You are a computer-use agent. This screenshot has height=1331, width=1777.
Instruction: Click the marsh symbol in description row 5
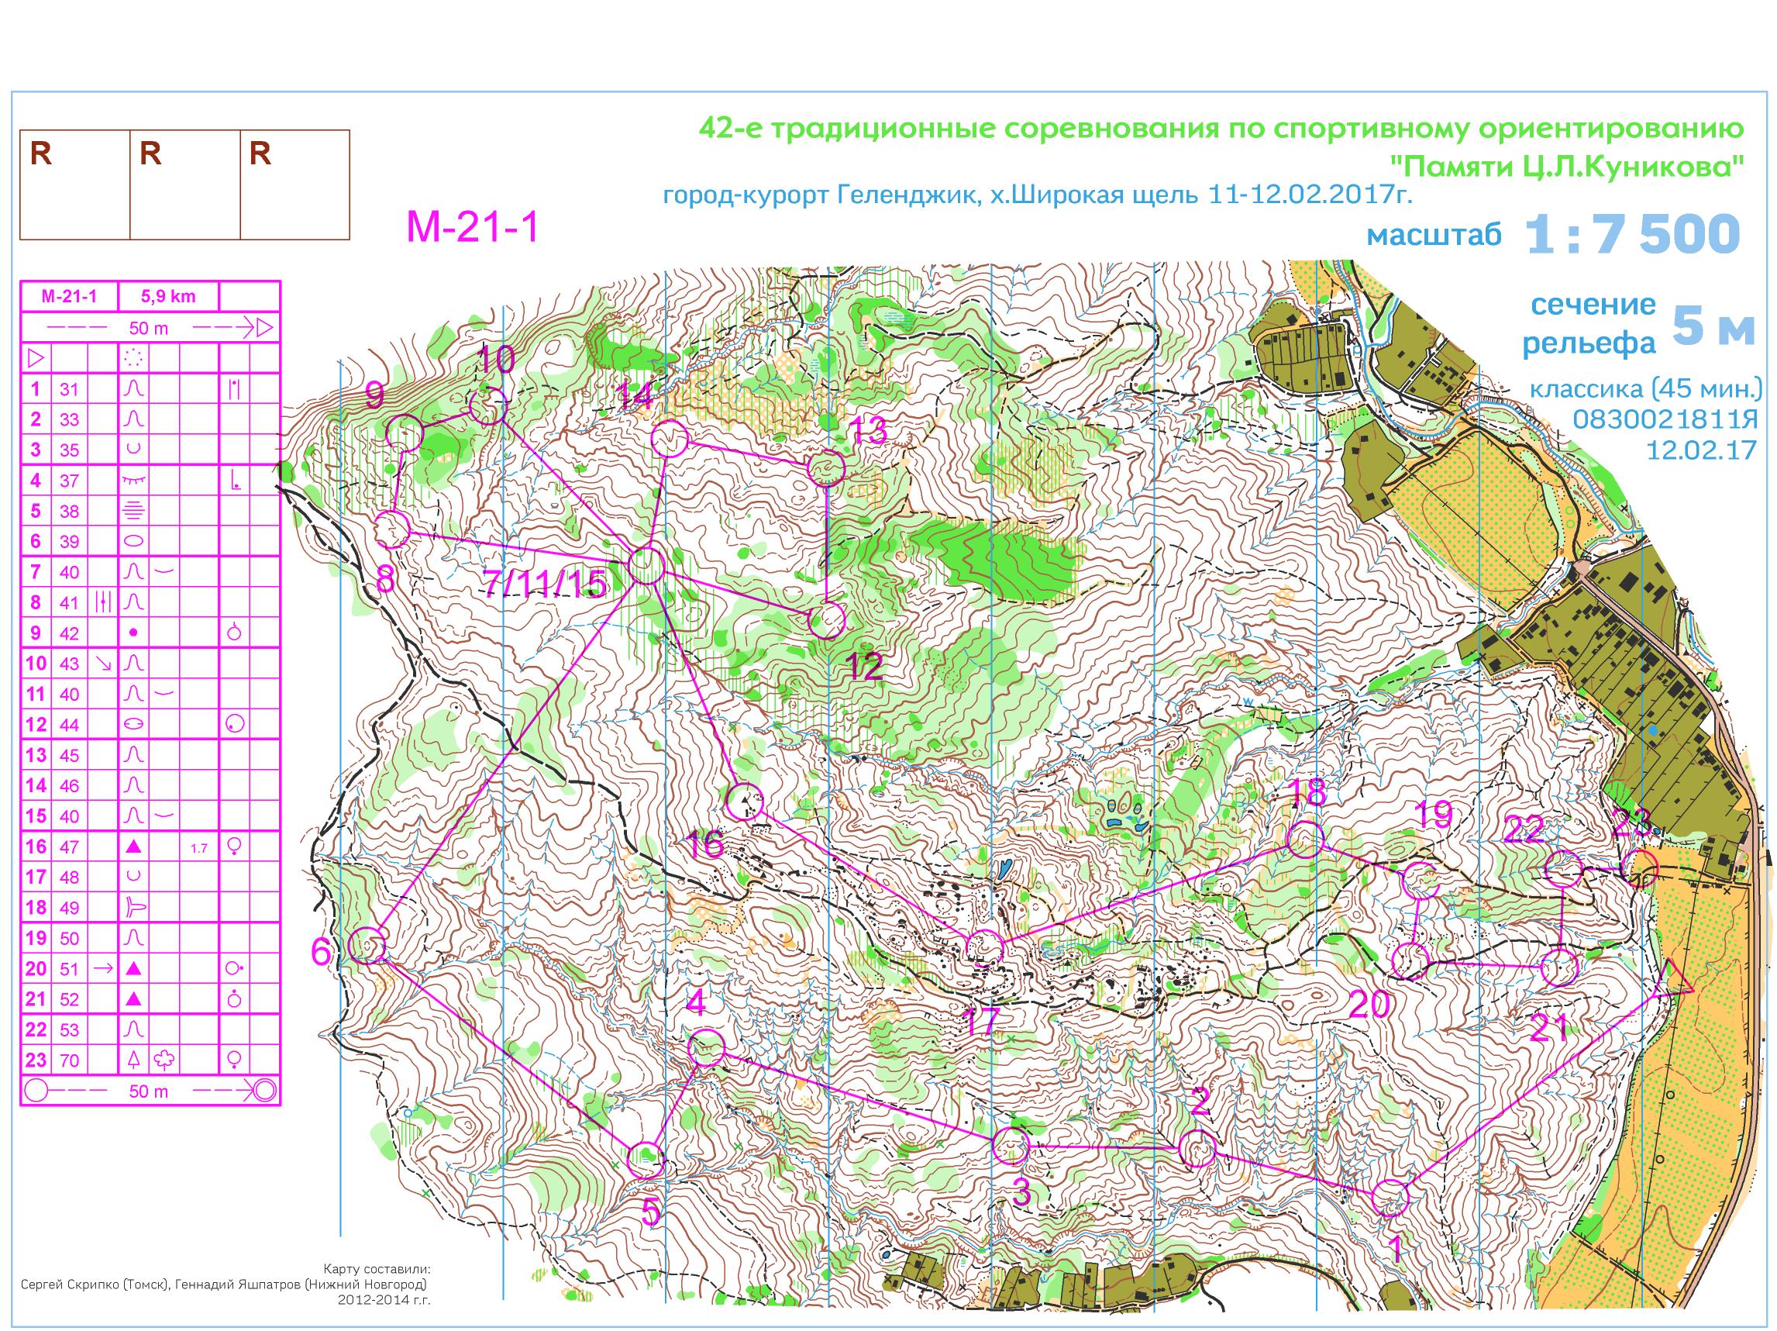tap(134, 510)
